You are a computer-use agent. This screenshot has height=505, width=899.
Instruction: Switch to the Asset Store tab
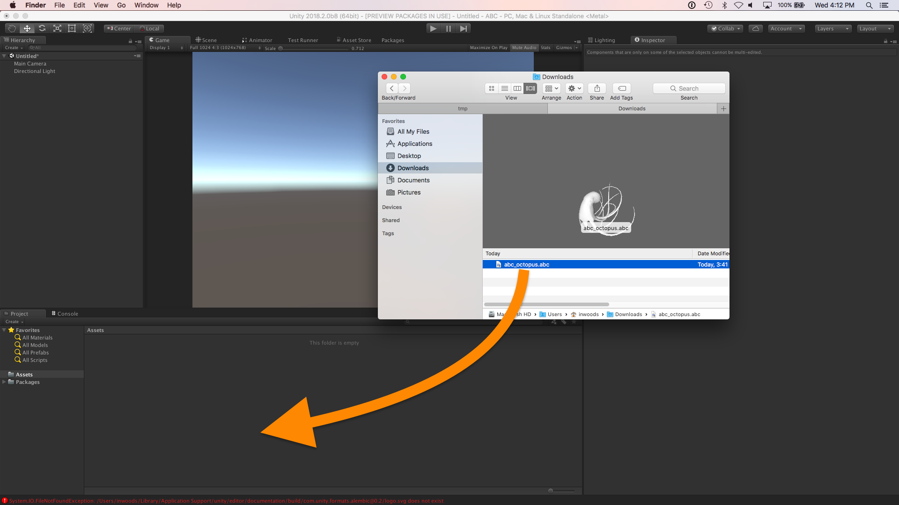pos(356,39)
